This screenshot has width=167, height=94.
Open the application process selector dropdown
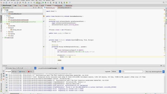(x=63, y=68)
